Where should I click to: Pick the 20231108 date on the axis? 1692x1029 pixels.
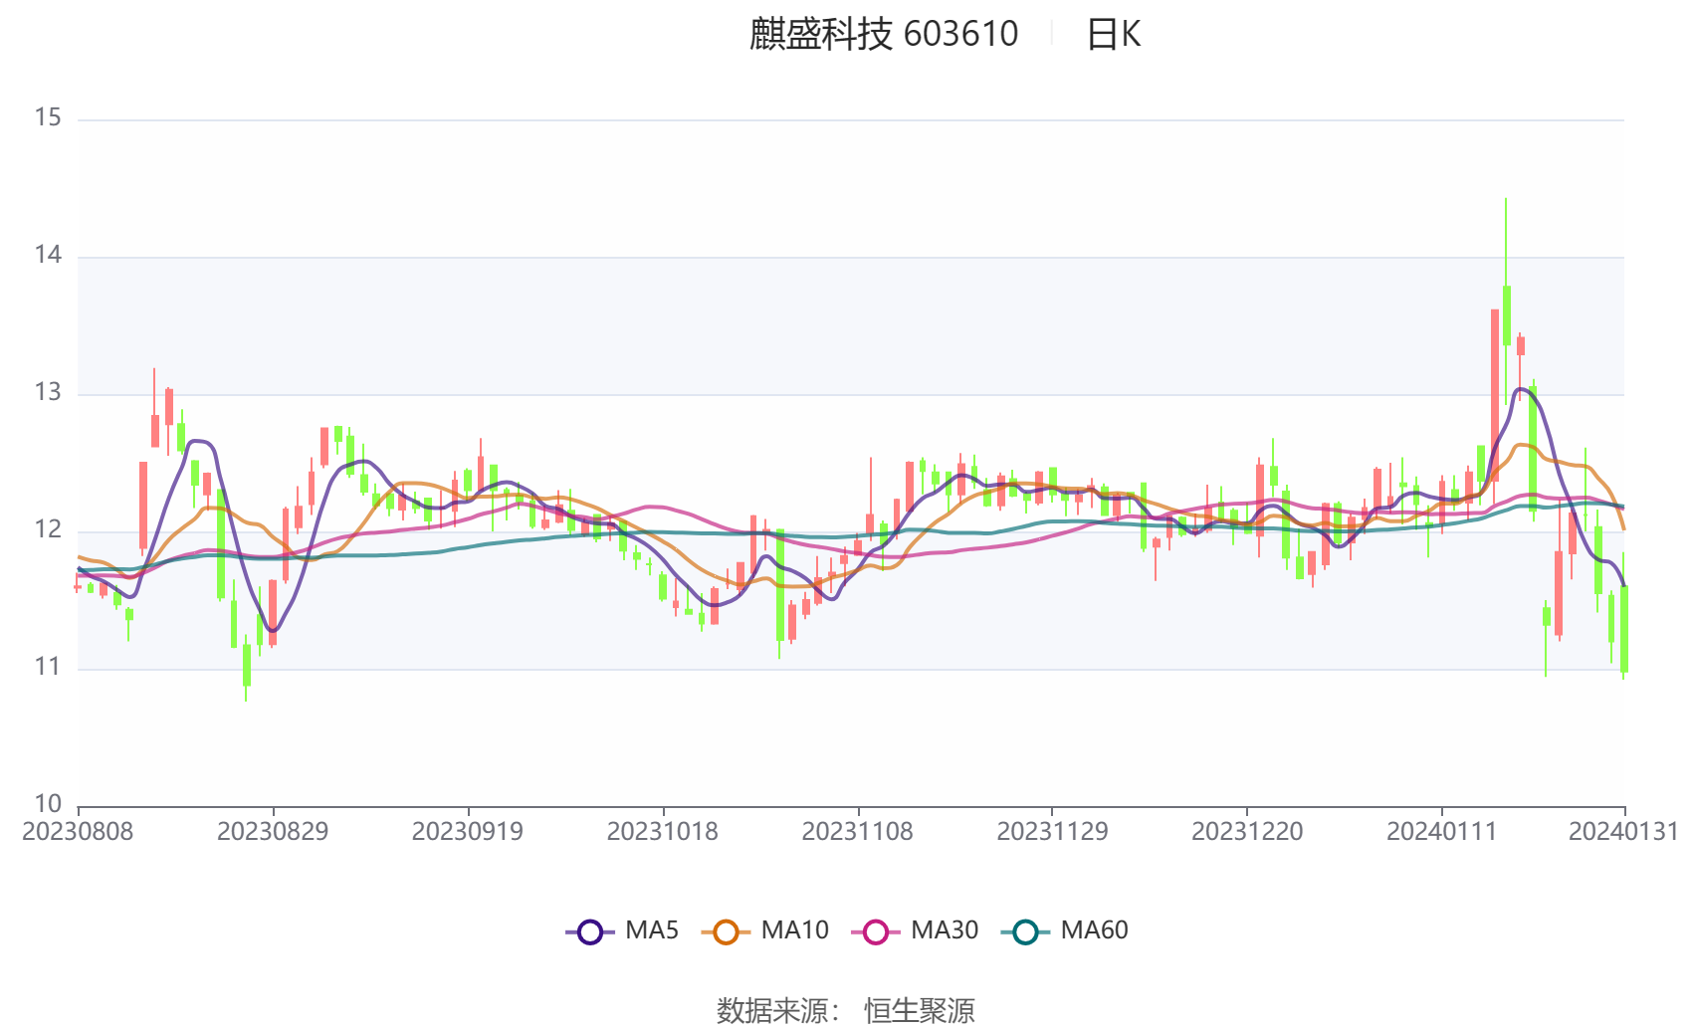[858, 832]
